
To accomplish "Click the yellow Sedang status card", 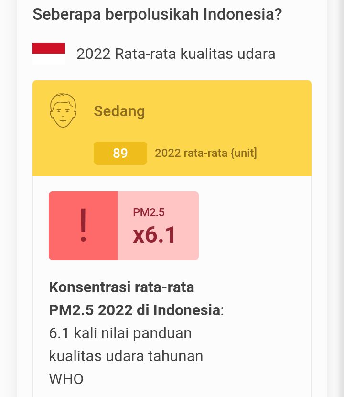I will 172,128.
